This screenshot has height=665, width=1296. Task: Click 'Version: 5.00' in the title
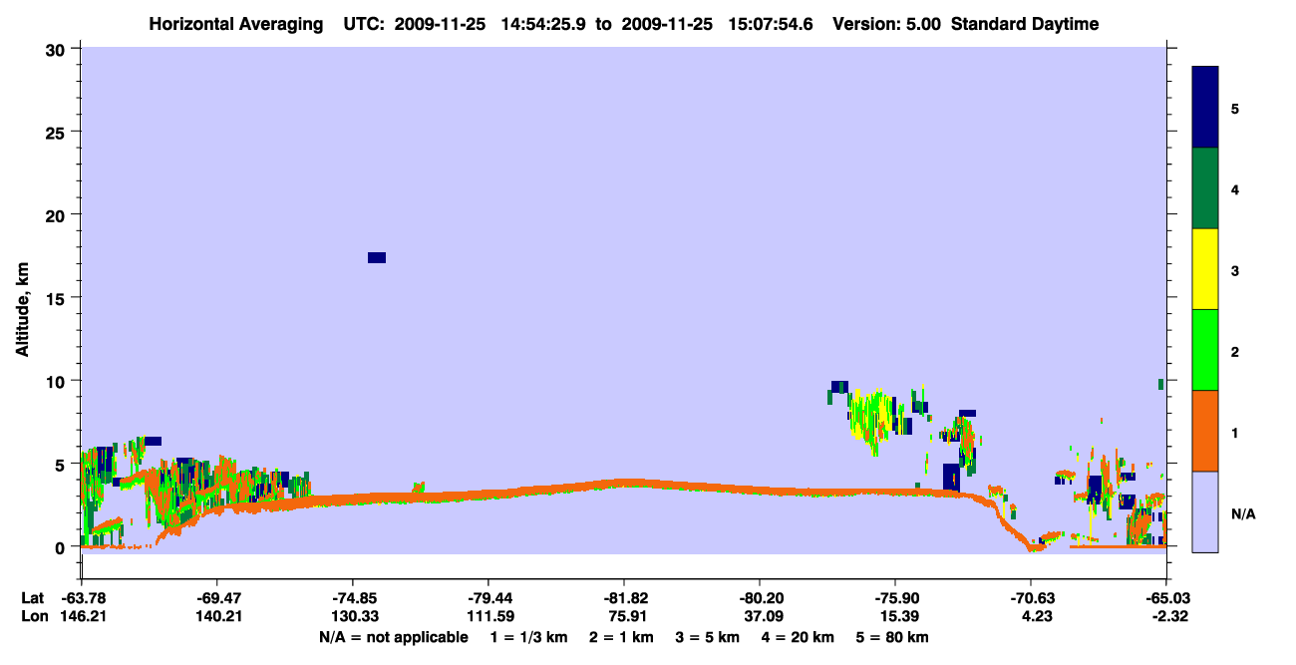coord(888,24)
